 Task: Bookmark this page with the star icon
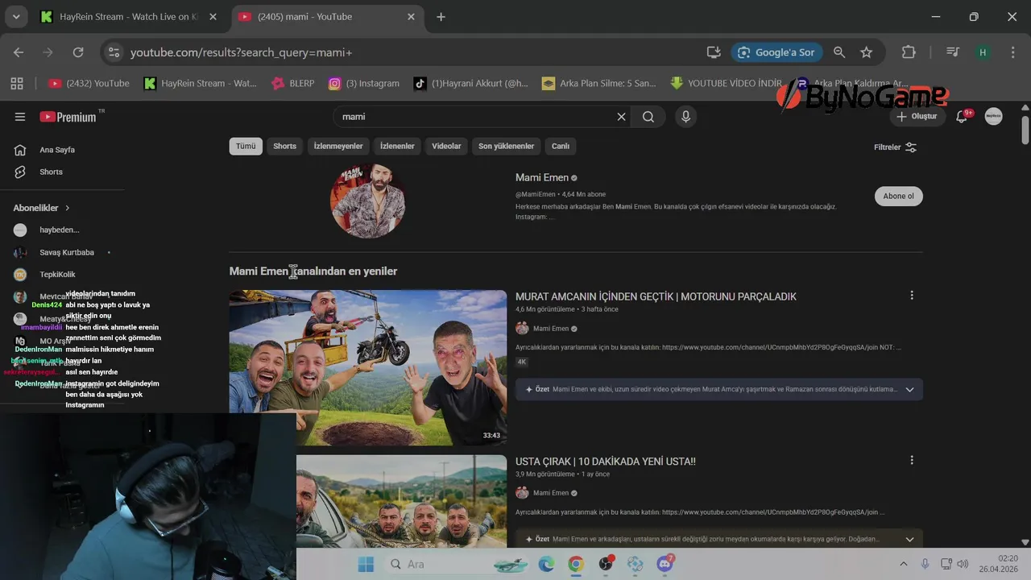867,52
